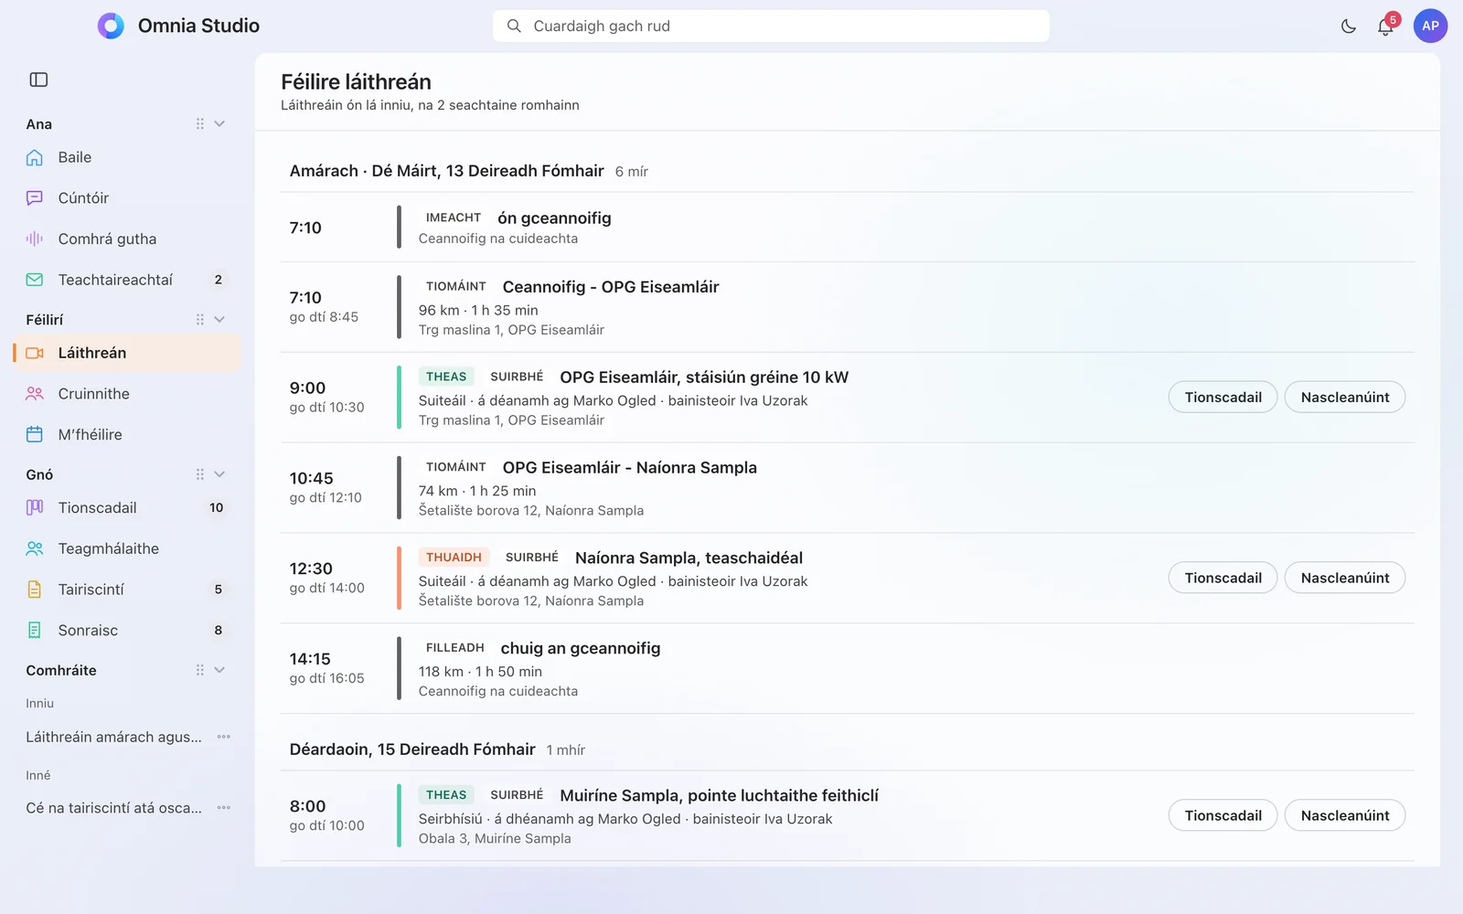This screenshot has width=1463, height=914.
Task: Click the THUAIDH tag on Naíonra Sampla
Action: (454, 558)
